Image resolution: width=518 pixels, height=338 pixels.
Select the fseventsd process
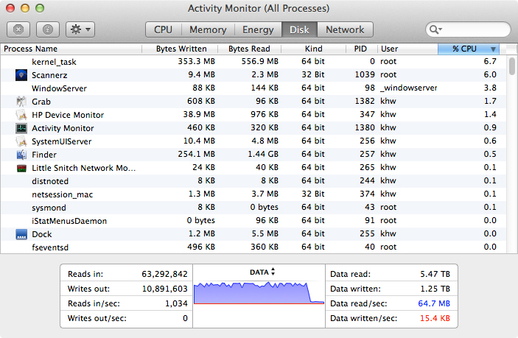[253, 247]
